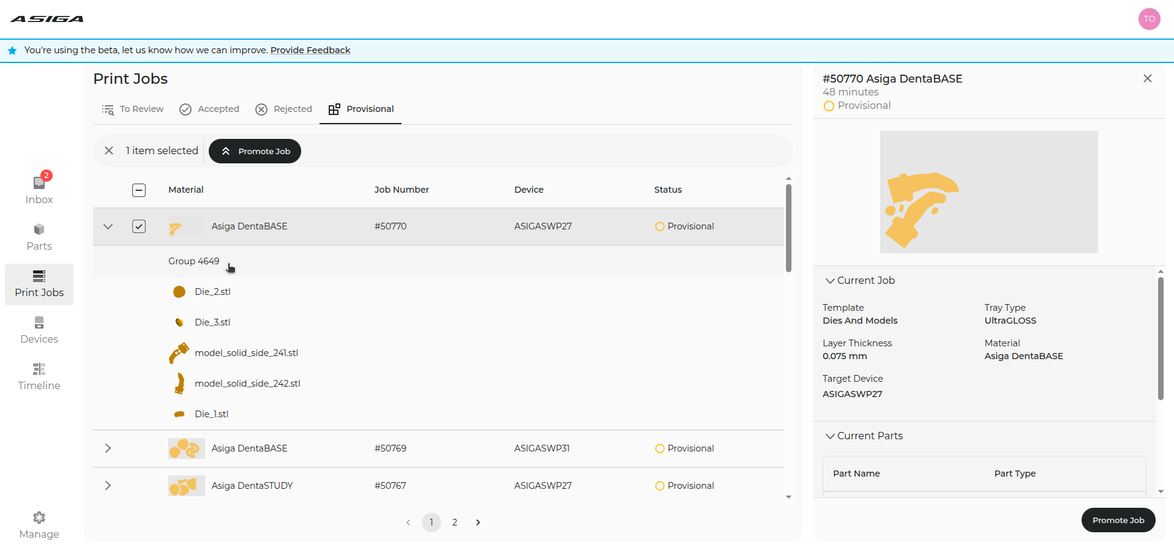Screen dimensions: 1174x550
Task: Expand the job #50769 row
Action: point(108,448)
